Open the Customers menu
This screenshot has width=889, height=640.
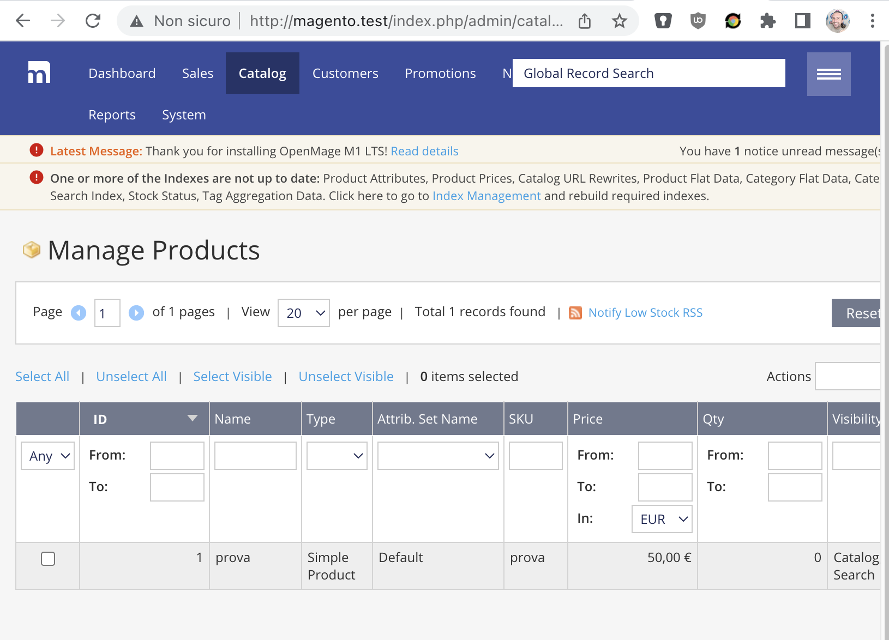[x=345, y=74]
